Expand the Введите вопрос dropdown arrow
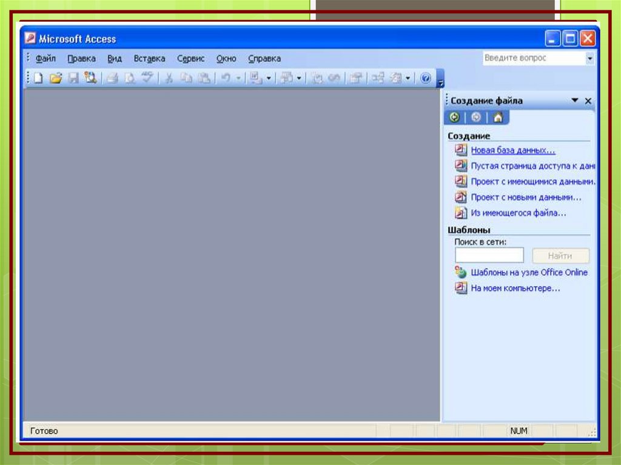Screen dimensions: 621x465 pyautogui.click(x=589, y=59)
